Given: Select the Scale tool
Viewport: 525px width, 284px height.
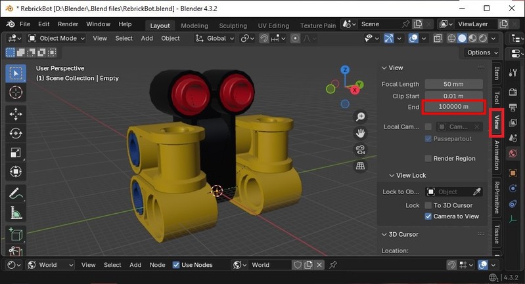Looking at the screenshot, I should [x=16, y=153].
